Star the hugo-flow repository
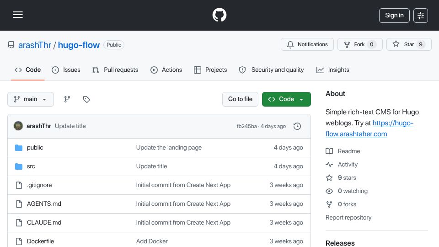 409,44
